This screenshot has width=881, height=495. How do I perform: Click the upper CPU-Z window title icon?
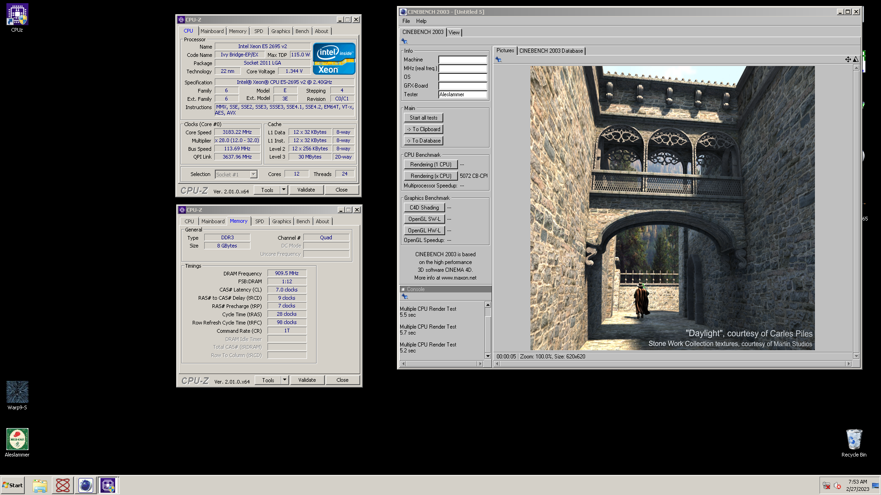[x=181, y=20]
